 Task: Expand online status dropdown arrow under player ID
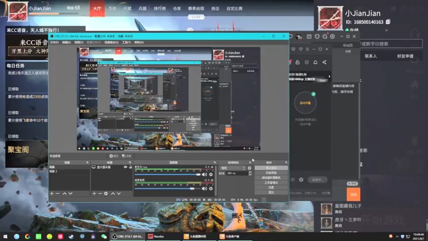point(386,31)
